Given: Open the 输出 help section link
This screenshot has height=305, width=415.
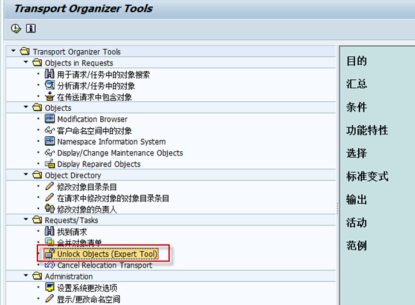Looking at the screenshot, I should [356, 200].
